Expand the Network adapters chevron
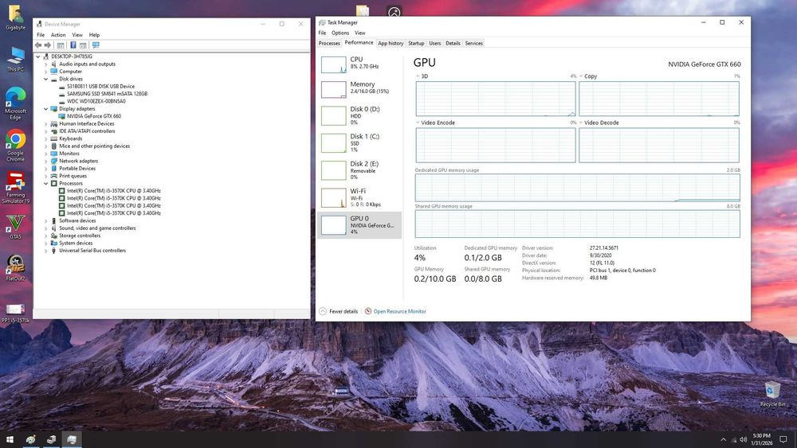Image resolution: width=797 pixels, height=448 pixels. 45,162
